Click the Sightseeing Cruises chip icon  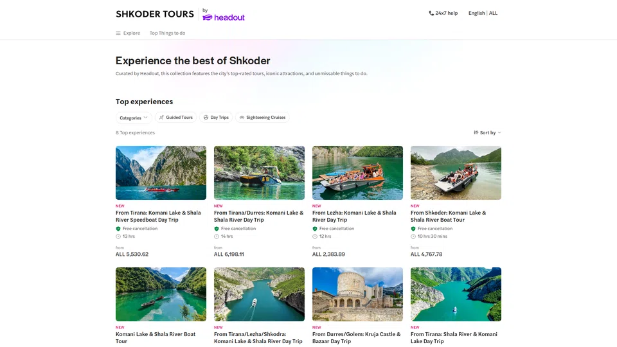pos(242,117)
